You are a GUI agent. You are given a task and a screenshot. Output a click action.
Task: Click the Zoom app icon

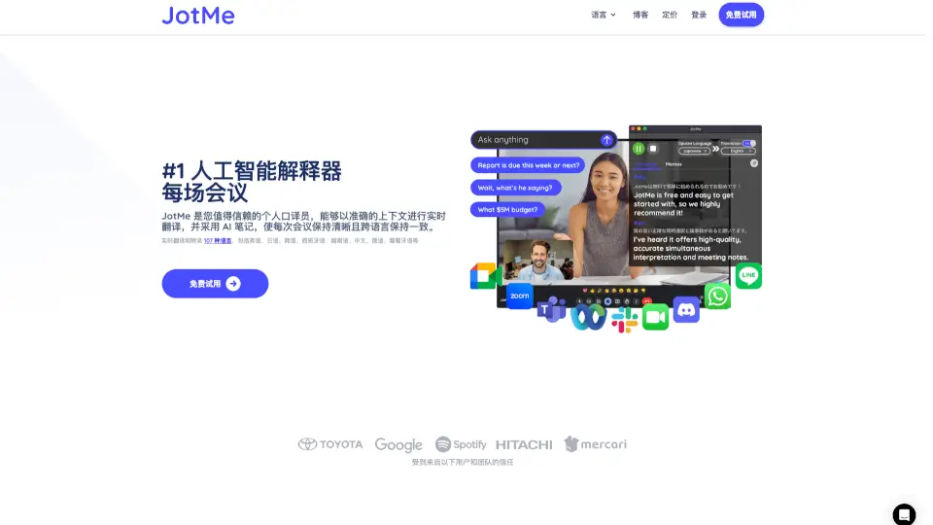click(520, 296)
